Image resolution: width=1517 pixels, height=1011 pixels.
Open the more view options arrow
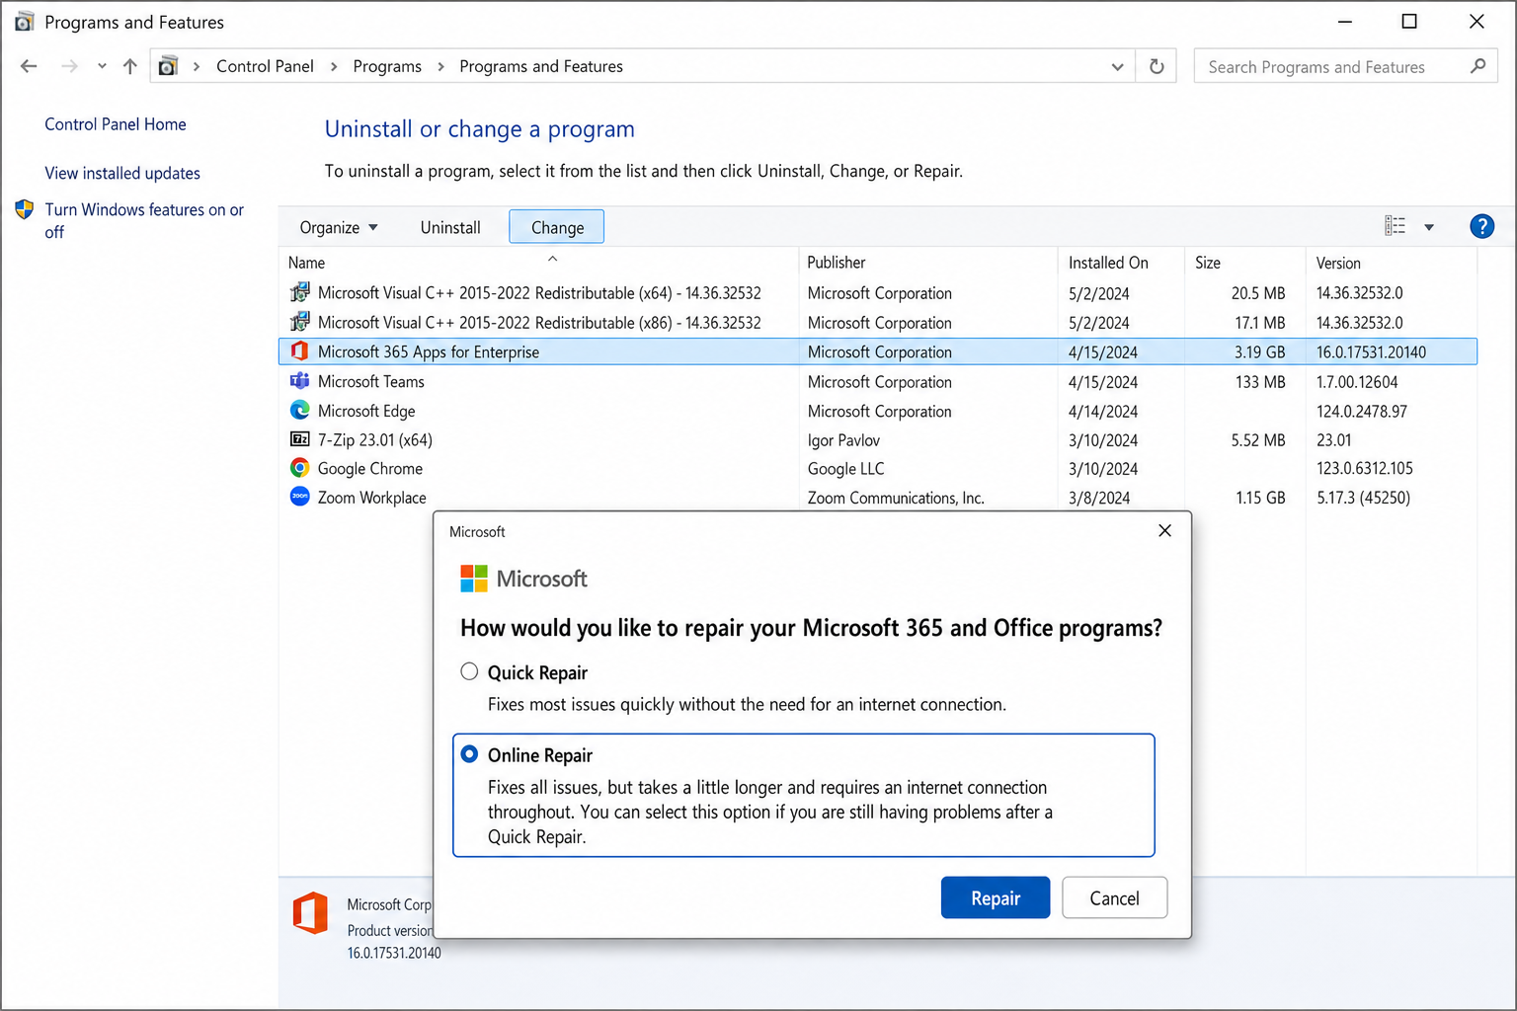(x=1429, y=227)
